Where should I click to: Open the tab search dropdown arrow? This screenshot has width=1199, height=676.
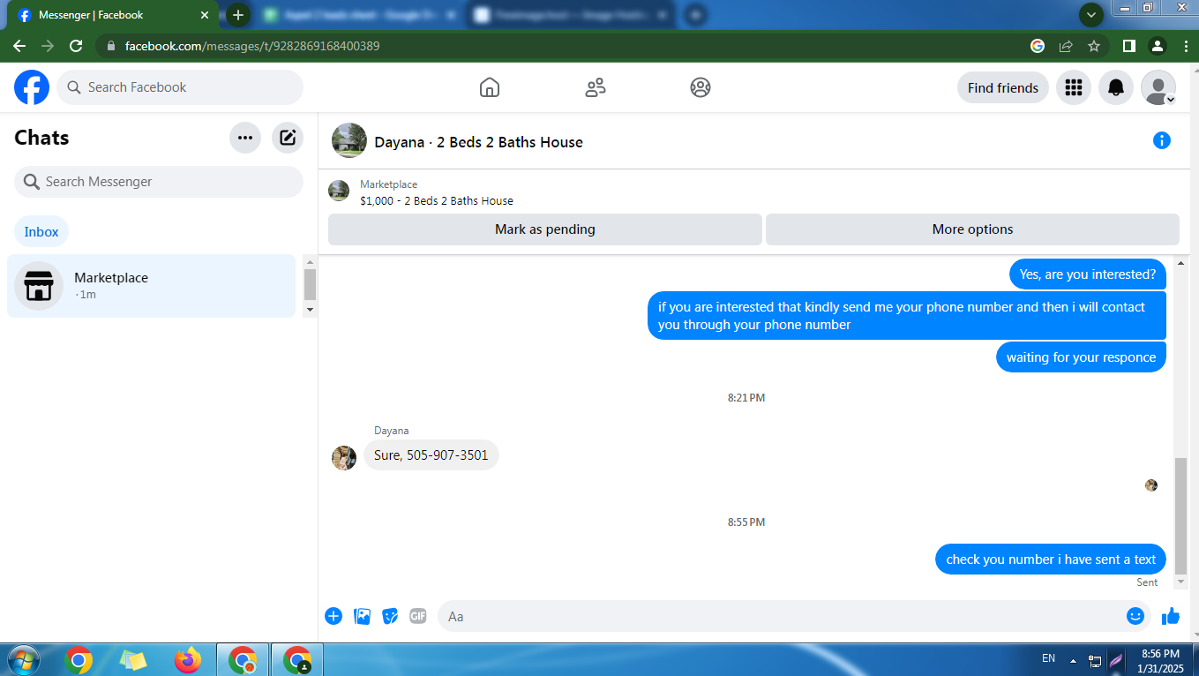click(x=1091, y=15)
